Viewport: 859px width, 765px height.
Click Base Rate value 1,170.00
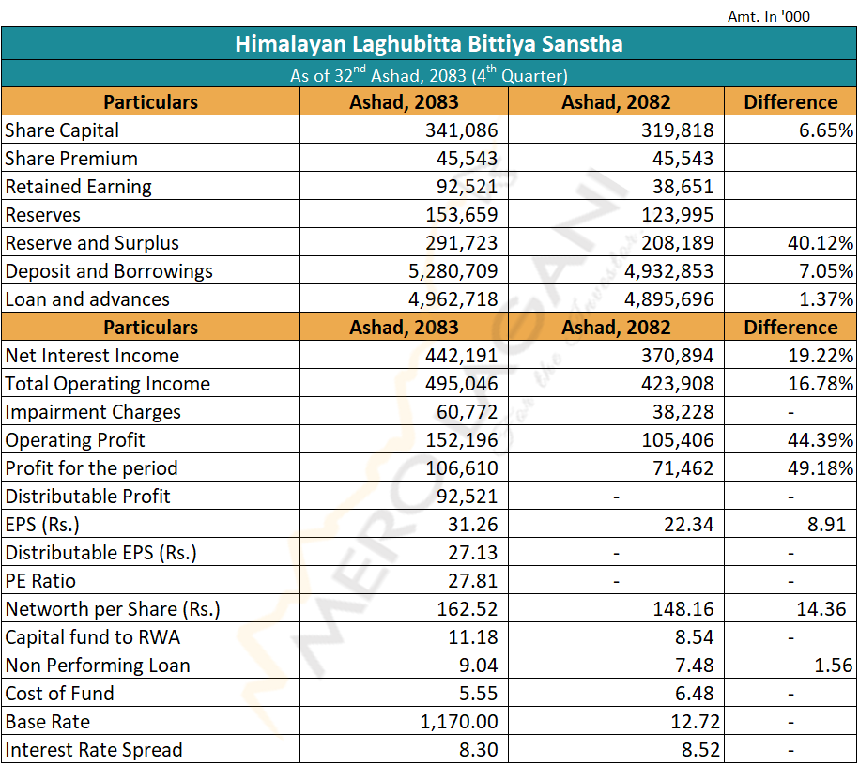(458, 722)
